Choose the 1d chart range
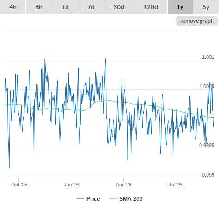The width and height of the screenshot is (219, 211). pyautogui.click(x=65, y=7)
